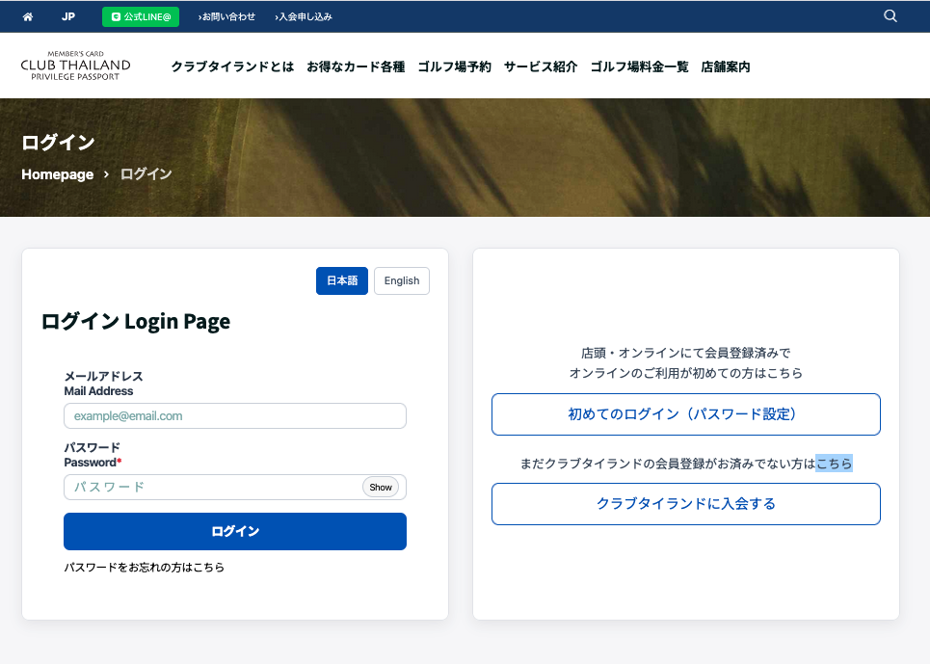The height and width of the screenshot is (664, 930).
Task: Switch form language to 日本語
Action: (341, 281)
